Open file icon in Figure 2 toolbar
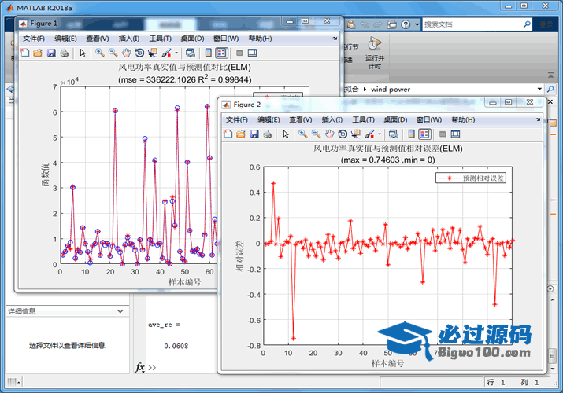563x393 pixels. point(241,134)
